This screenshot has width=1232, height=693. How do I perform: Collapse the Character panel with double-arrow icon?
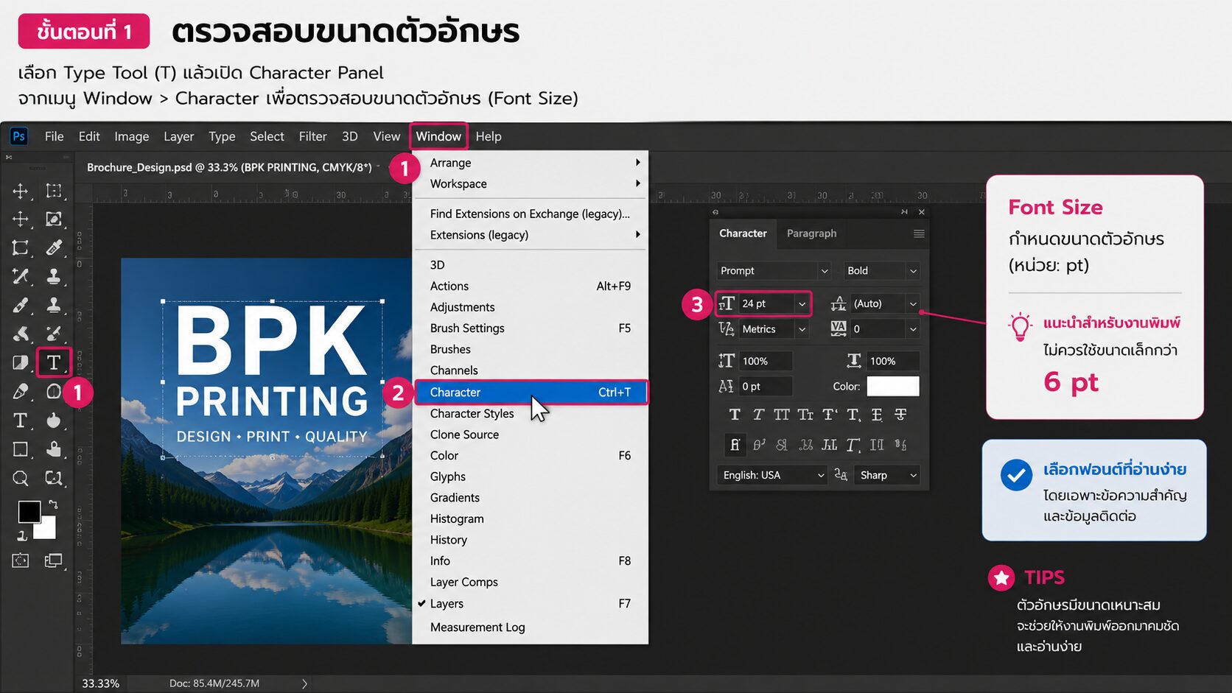pos(904,212)
